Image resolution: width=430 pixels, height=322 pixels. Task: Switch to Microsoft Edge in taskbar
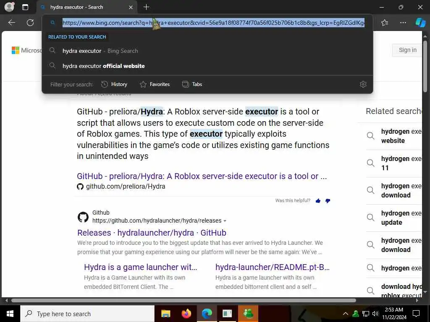point(207,314)
